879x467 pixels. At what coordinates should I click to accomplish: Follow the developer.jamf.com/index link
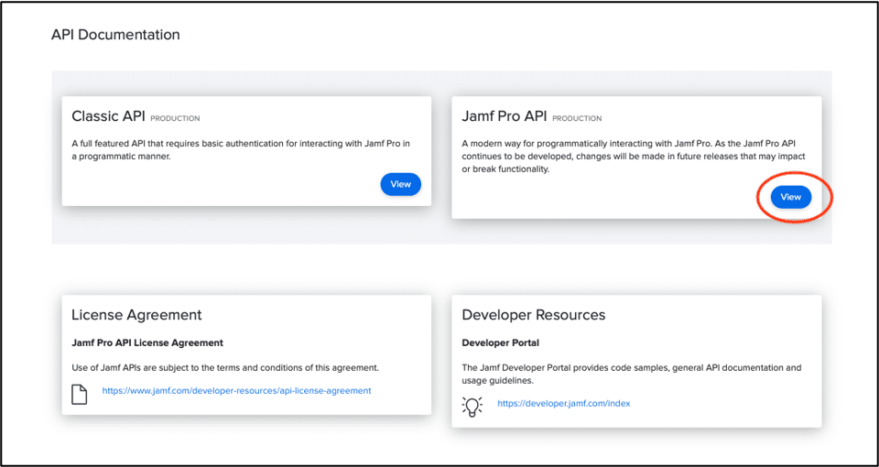coord(563,403)
